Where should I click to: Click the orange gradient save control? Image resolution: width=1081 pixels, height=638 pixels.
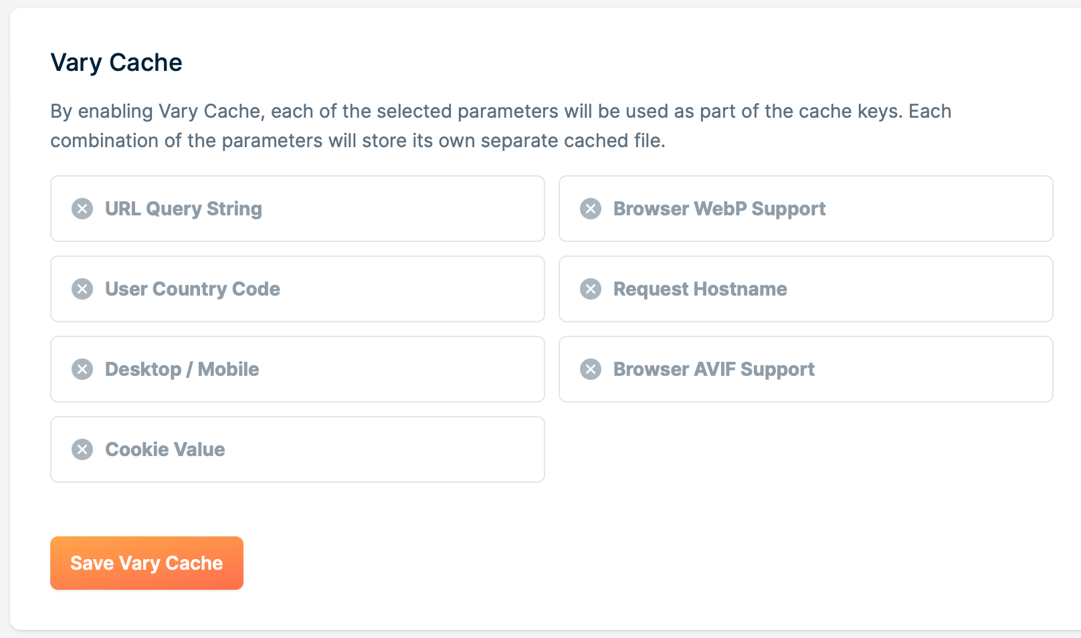(146, 563)
